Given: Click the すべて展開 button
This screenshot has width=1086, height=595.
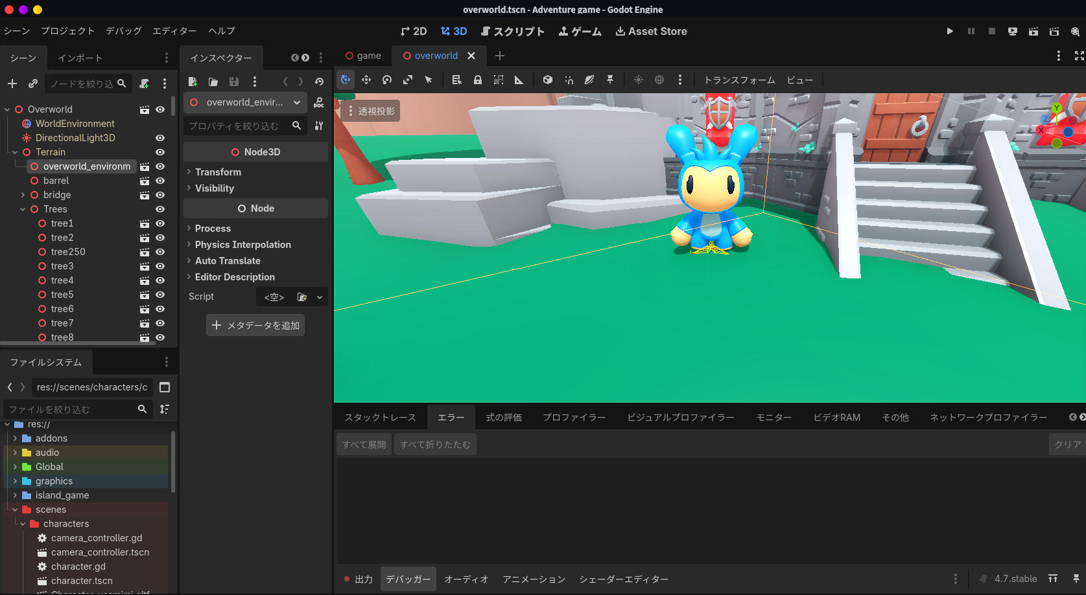Looking at the screenshot, I should tap(364, 445).
